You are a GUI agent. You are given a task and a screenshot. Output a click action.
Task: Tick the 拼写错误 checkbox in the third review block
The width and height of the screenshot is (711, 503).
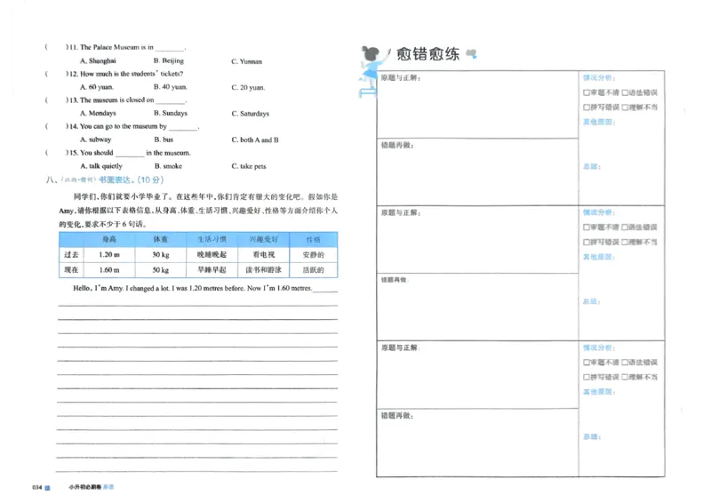click(x=587, y=378)
